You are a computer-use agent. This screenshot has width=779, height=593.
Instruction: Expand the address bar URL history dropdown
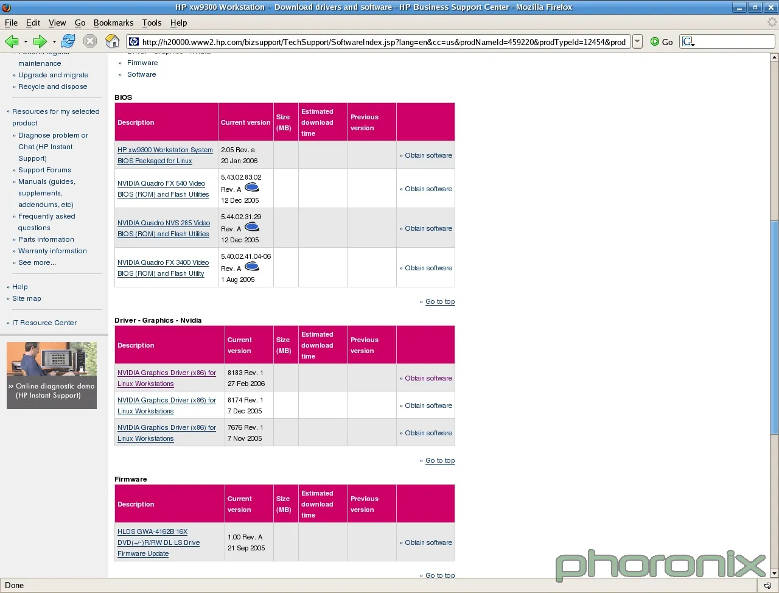tap(637, 41)
